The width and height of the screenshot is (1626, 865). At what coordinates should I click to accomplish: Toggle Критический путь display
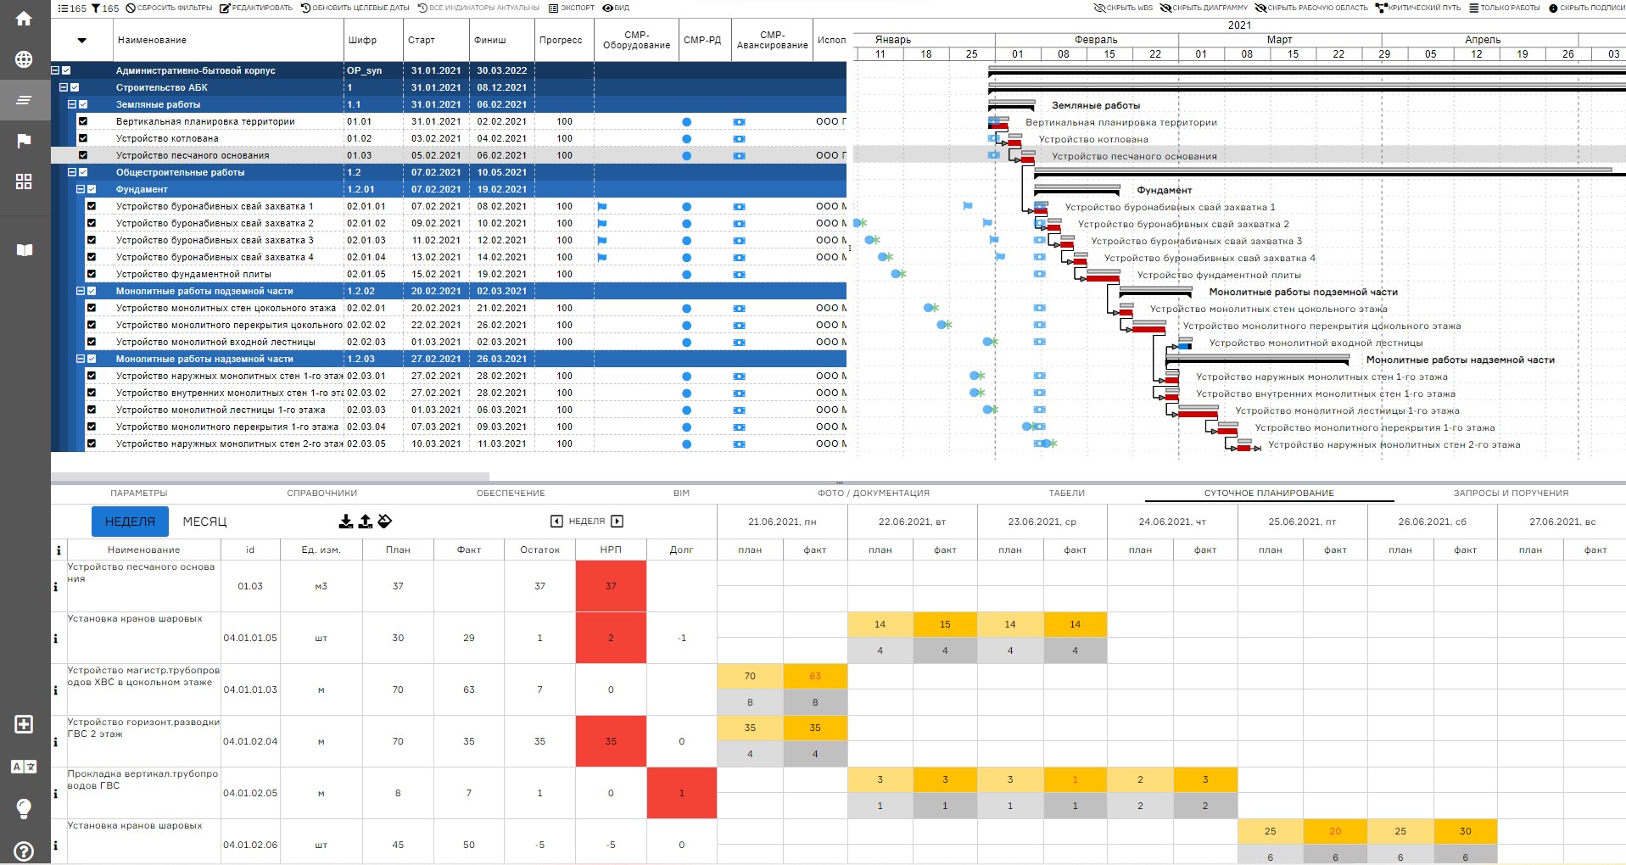pyautogui.click(x=1418, y=8)
